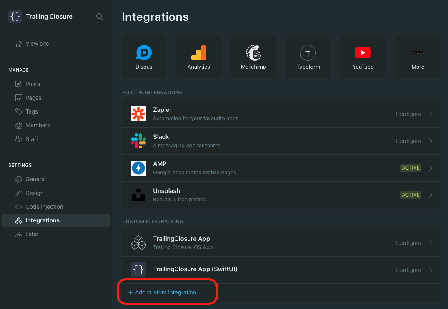The width and height of the screenshot is (448, 309).
Task: Click "Trailing Closure iOS App" description
Action: tap(183, 247)
